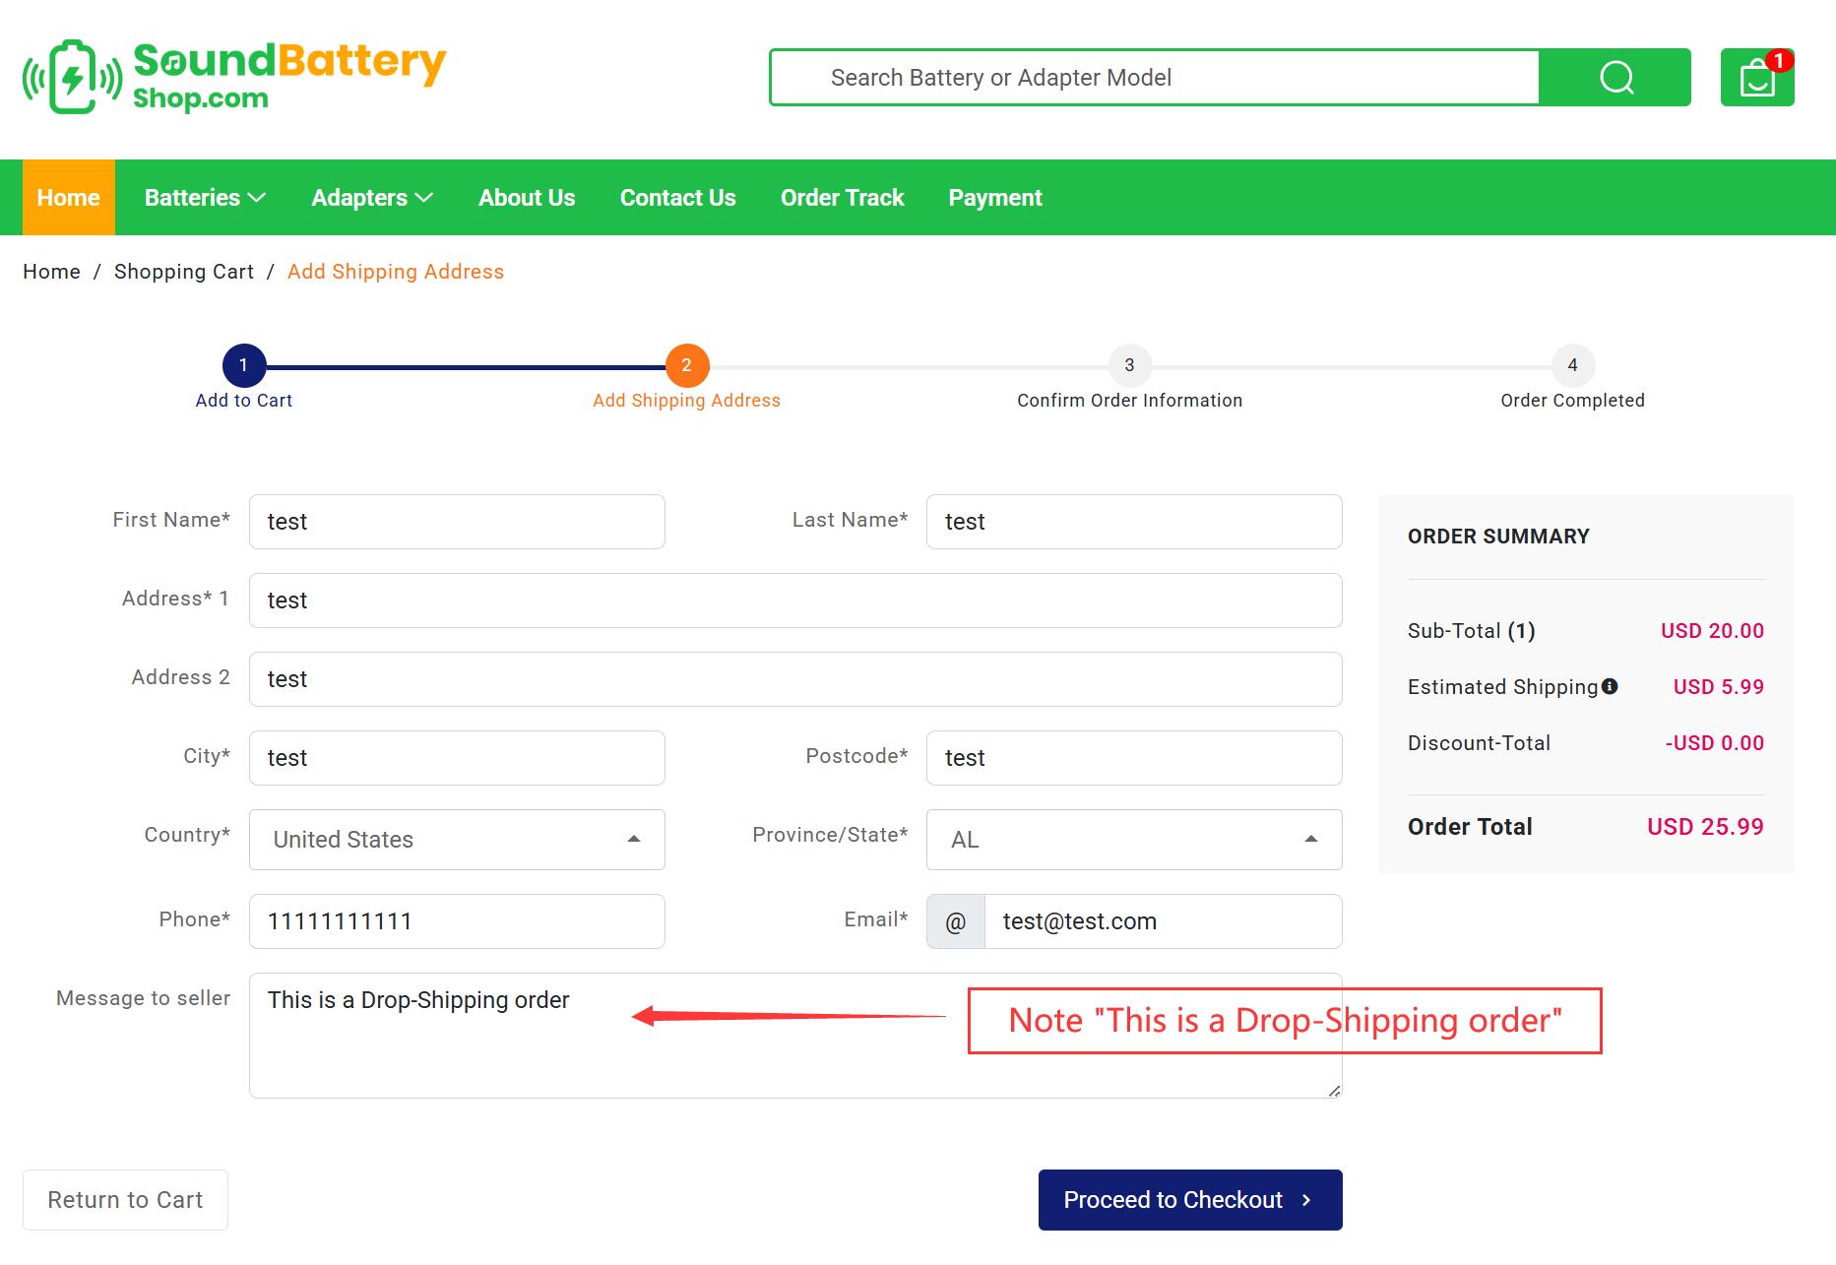This screenshot has height=1265, width=1836.
Task: Click the @ icon beside the Email field
Action: [x=954, y=921]
